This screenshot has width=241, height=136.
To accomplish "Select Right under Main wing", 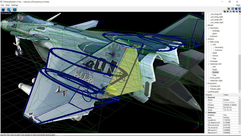I will tap(215, 53).
